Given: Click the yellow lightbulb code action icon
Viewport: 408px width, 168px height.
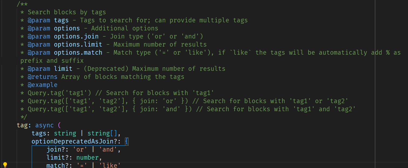Looking at the screenshot, I should [5, 165].
